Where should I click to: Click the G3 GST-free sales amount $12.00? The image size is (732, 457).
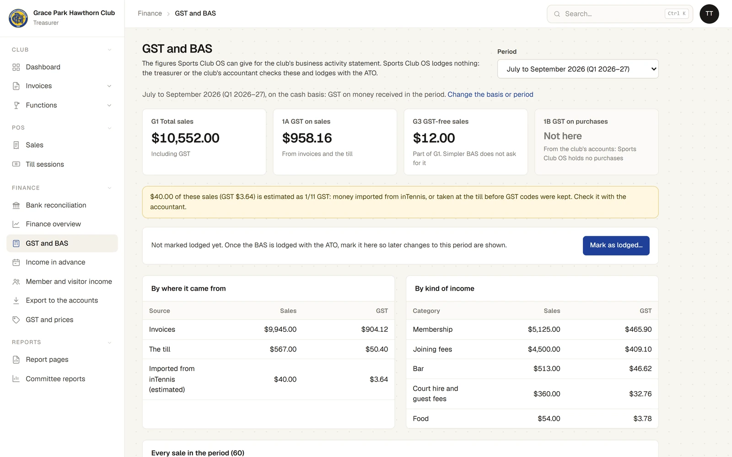coord(434,138)
